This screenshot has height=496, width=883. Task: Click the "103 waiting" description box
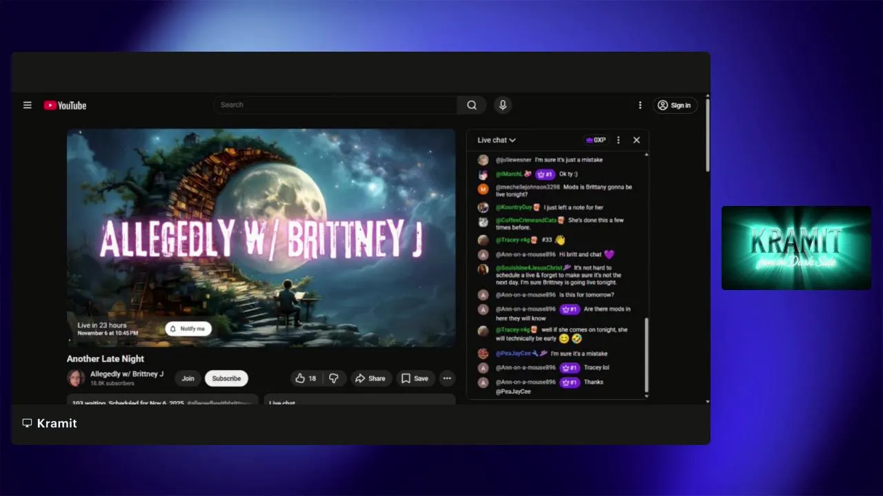pos(163,400)
